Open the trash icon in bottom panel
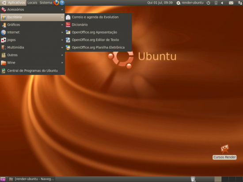This screenshot has height=182, width=243. (193, 179)
